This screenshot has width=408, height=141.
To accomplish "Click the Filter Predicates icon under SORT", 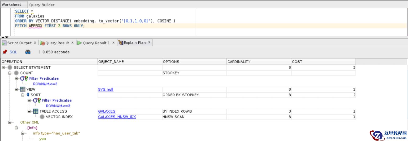I will tap(37, 100).
